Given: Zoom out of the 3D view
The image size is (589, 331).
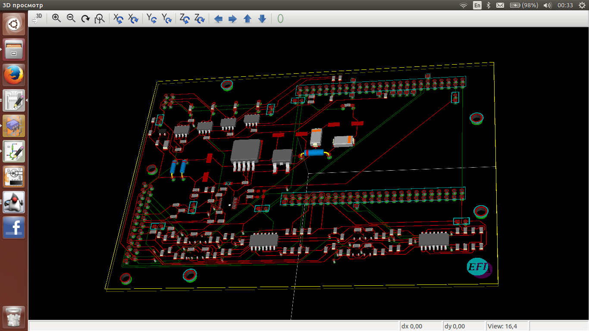Looking at the screenshot, I should click(x=71, y=18).
